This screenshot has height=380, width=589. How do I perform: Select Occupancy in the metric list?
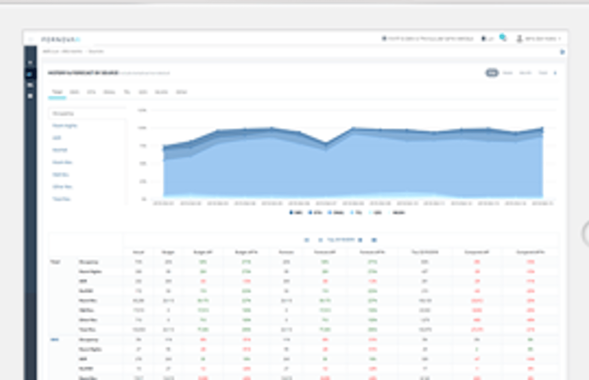87,113
